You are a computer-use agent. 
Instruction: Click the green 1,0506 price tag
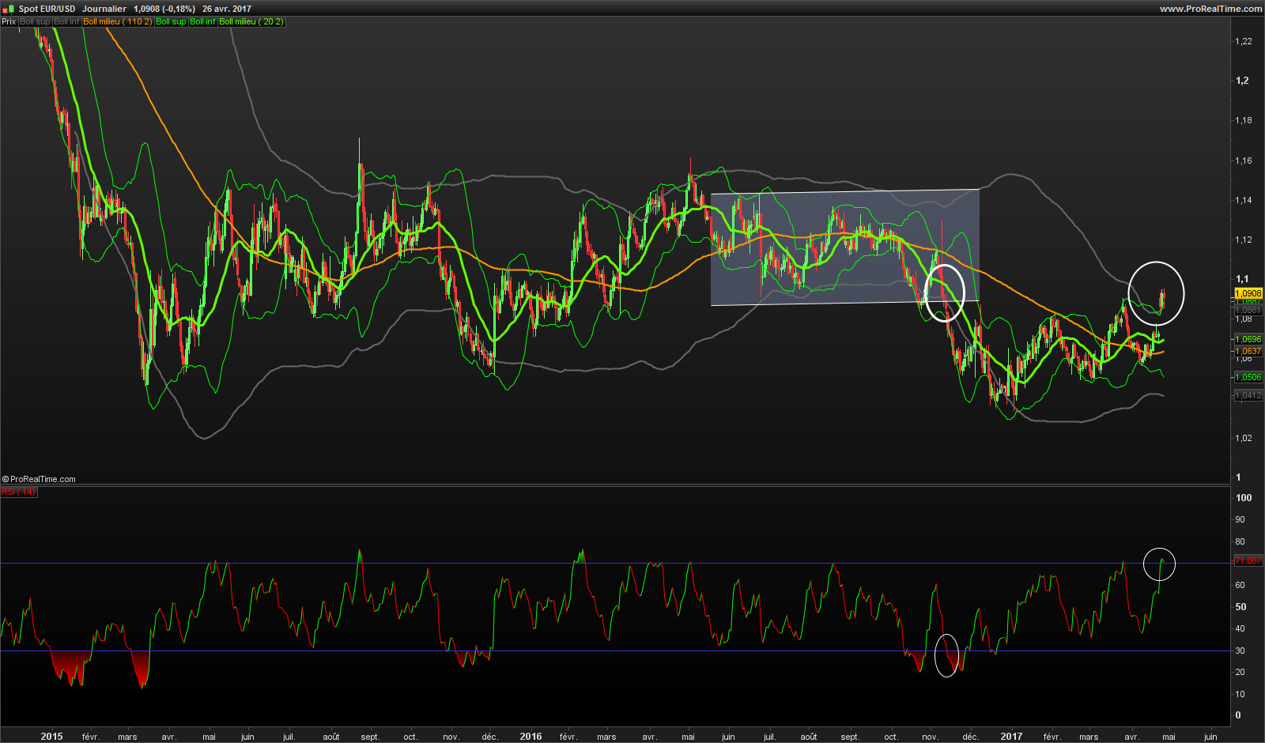pos(1248,377)
